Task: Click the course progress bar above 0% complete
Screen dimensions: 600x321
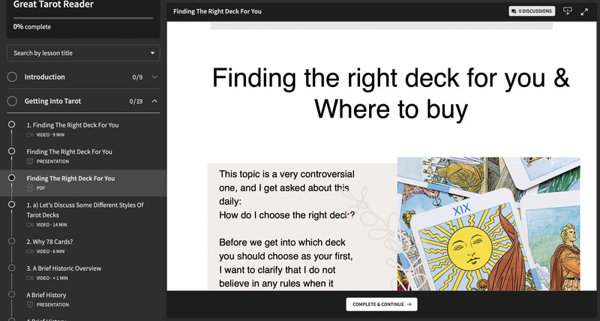Action: coord(83,18)
